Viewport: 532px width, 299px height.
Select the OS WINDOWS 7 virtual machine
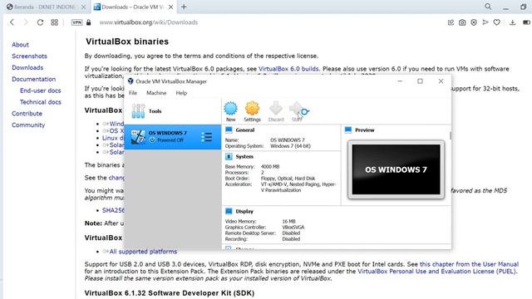click(172, 137)
